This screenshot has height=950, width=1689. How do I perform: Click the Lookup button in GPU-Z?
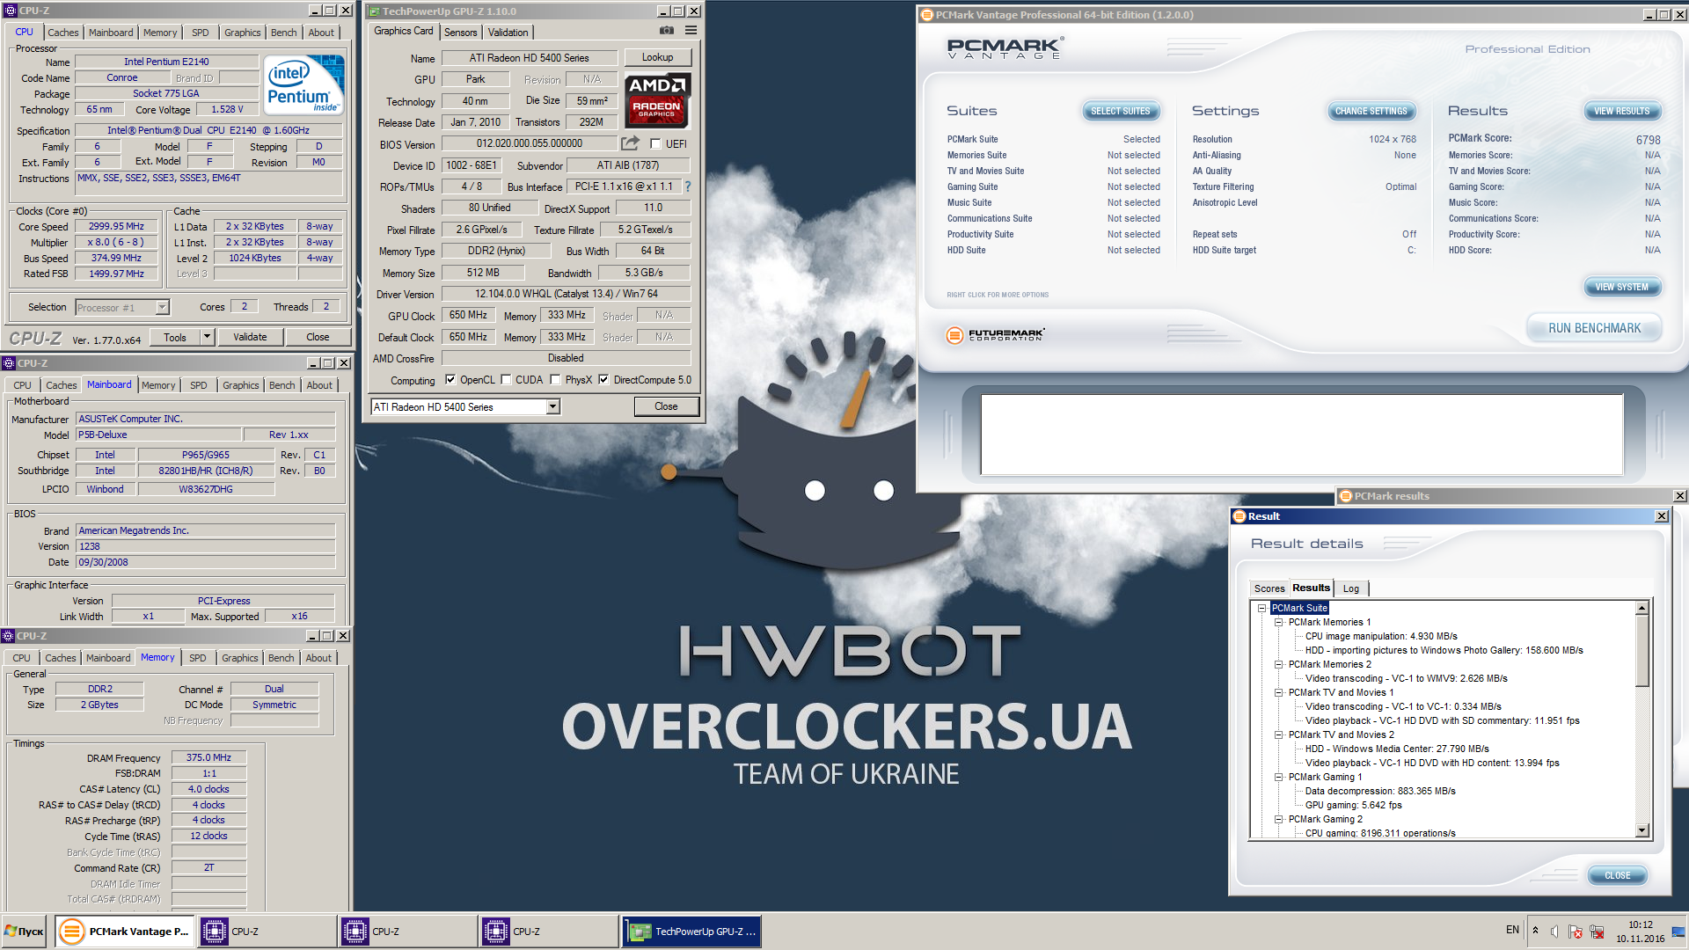point(657,57)
